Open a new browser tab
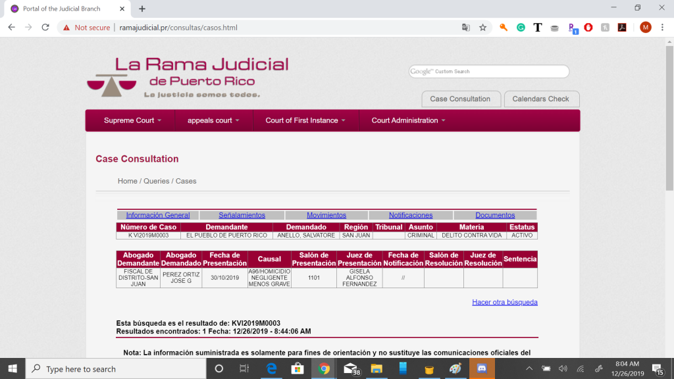The height and width of the screenshot is (379, 674). (x=142, y=9)
